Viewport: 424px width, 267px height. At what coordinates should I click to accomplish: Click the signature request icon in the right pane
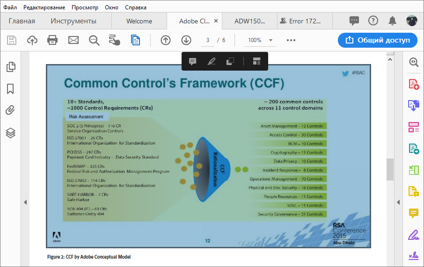(414, 256)
